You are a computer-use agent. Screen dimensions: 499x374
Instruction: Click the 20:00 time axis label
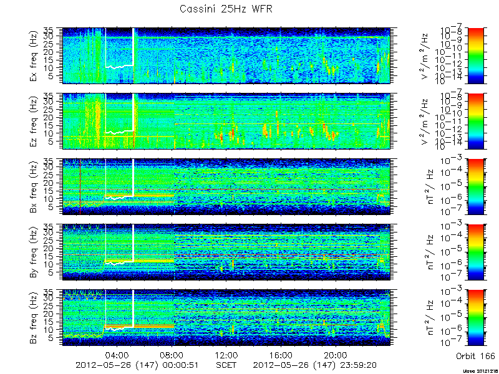pyautogui.click(x=336, y=355)
